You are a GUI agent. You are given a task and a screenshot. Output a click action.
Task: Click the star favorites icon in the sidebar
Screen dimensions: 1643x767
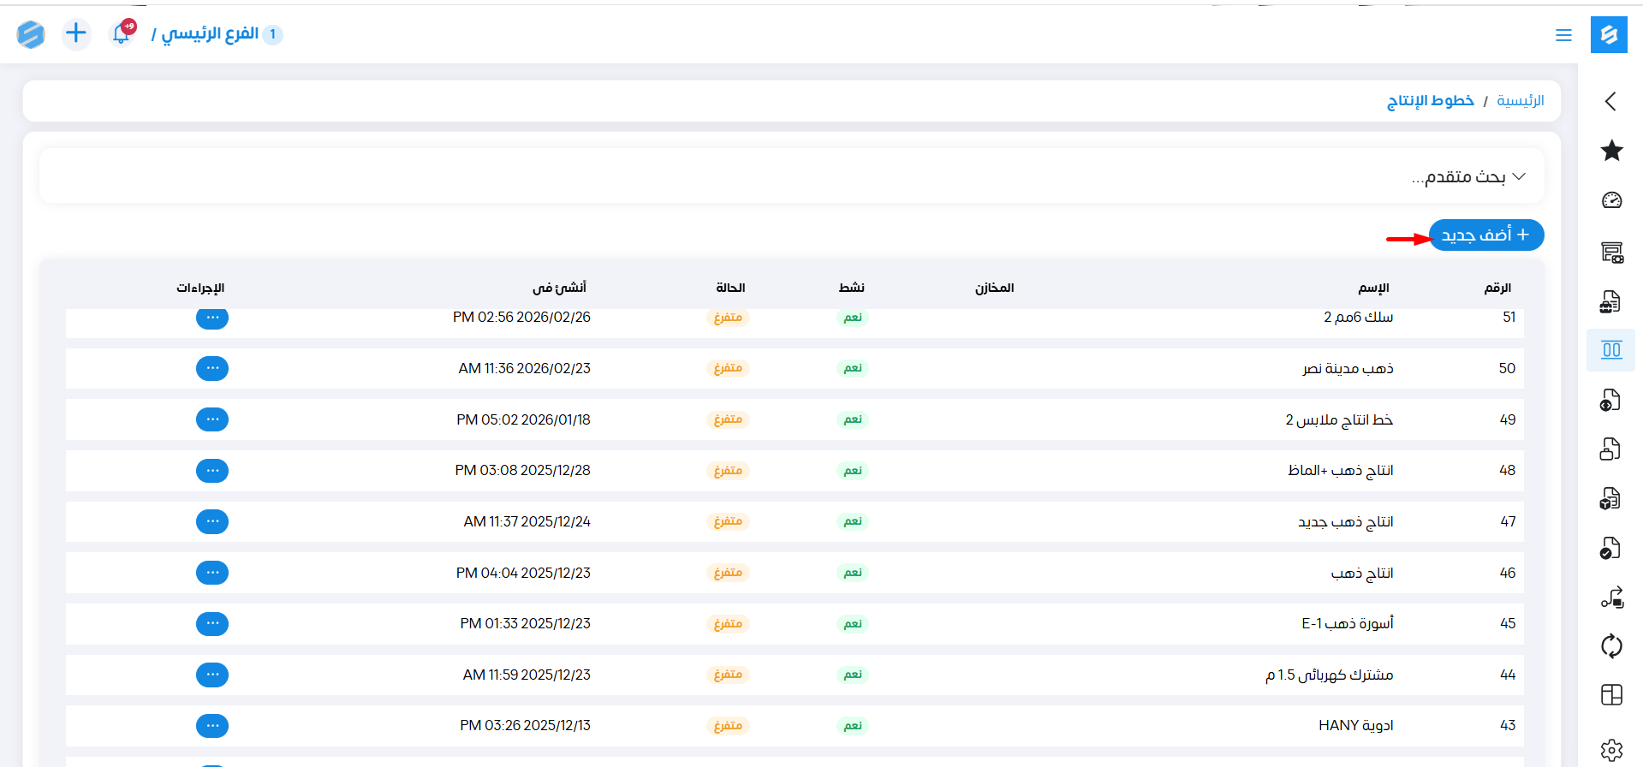pyautogui.click(x=1611, y=151)
